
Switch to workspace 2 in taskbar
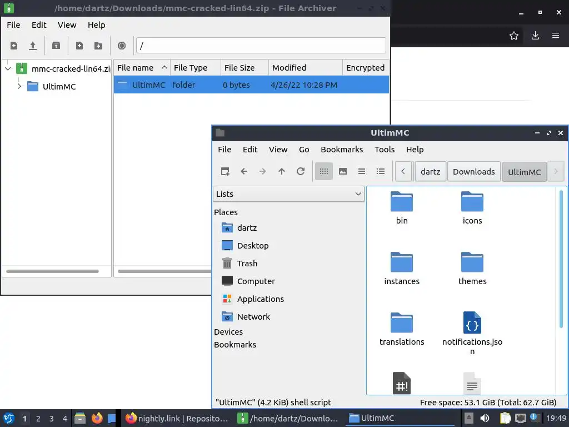[x=38, y=419]
